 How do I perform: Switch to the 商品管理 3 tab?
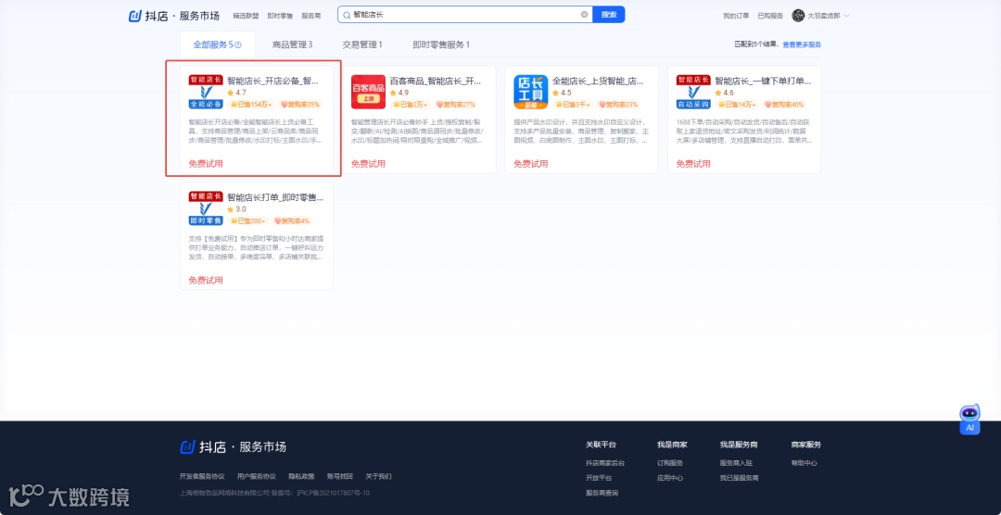pyautogui.click(x=292, y=44)
